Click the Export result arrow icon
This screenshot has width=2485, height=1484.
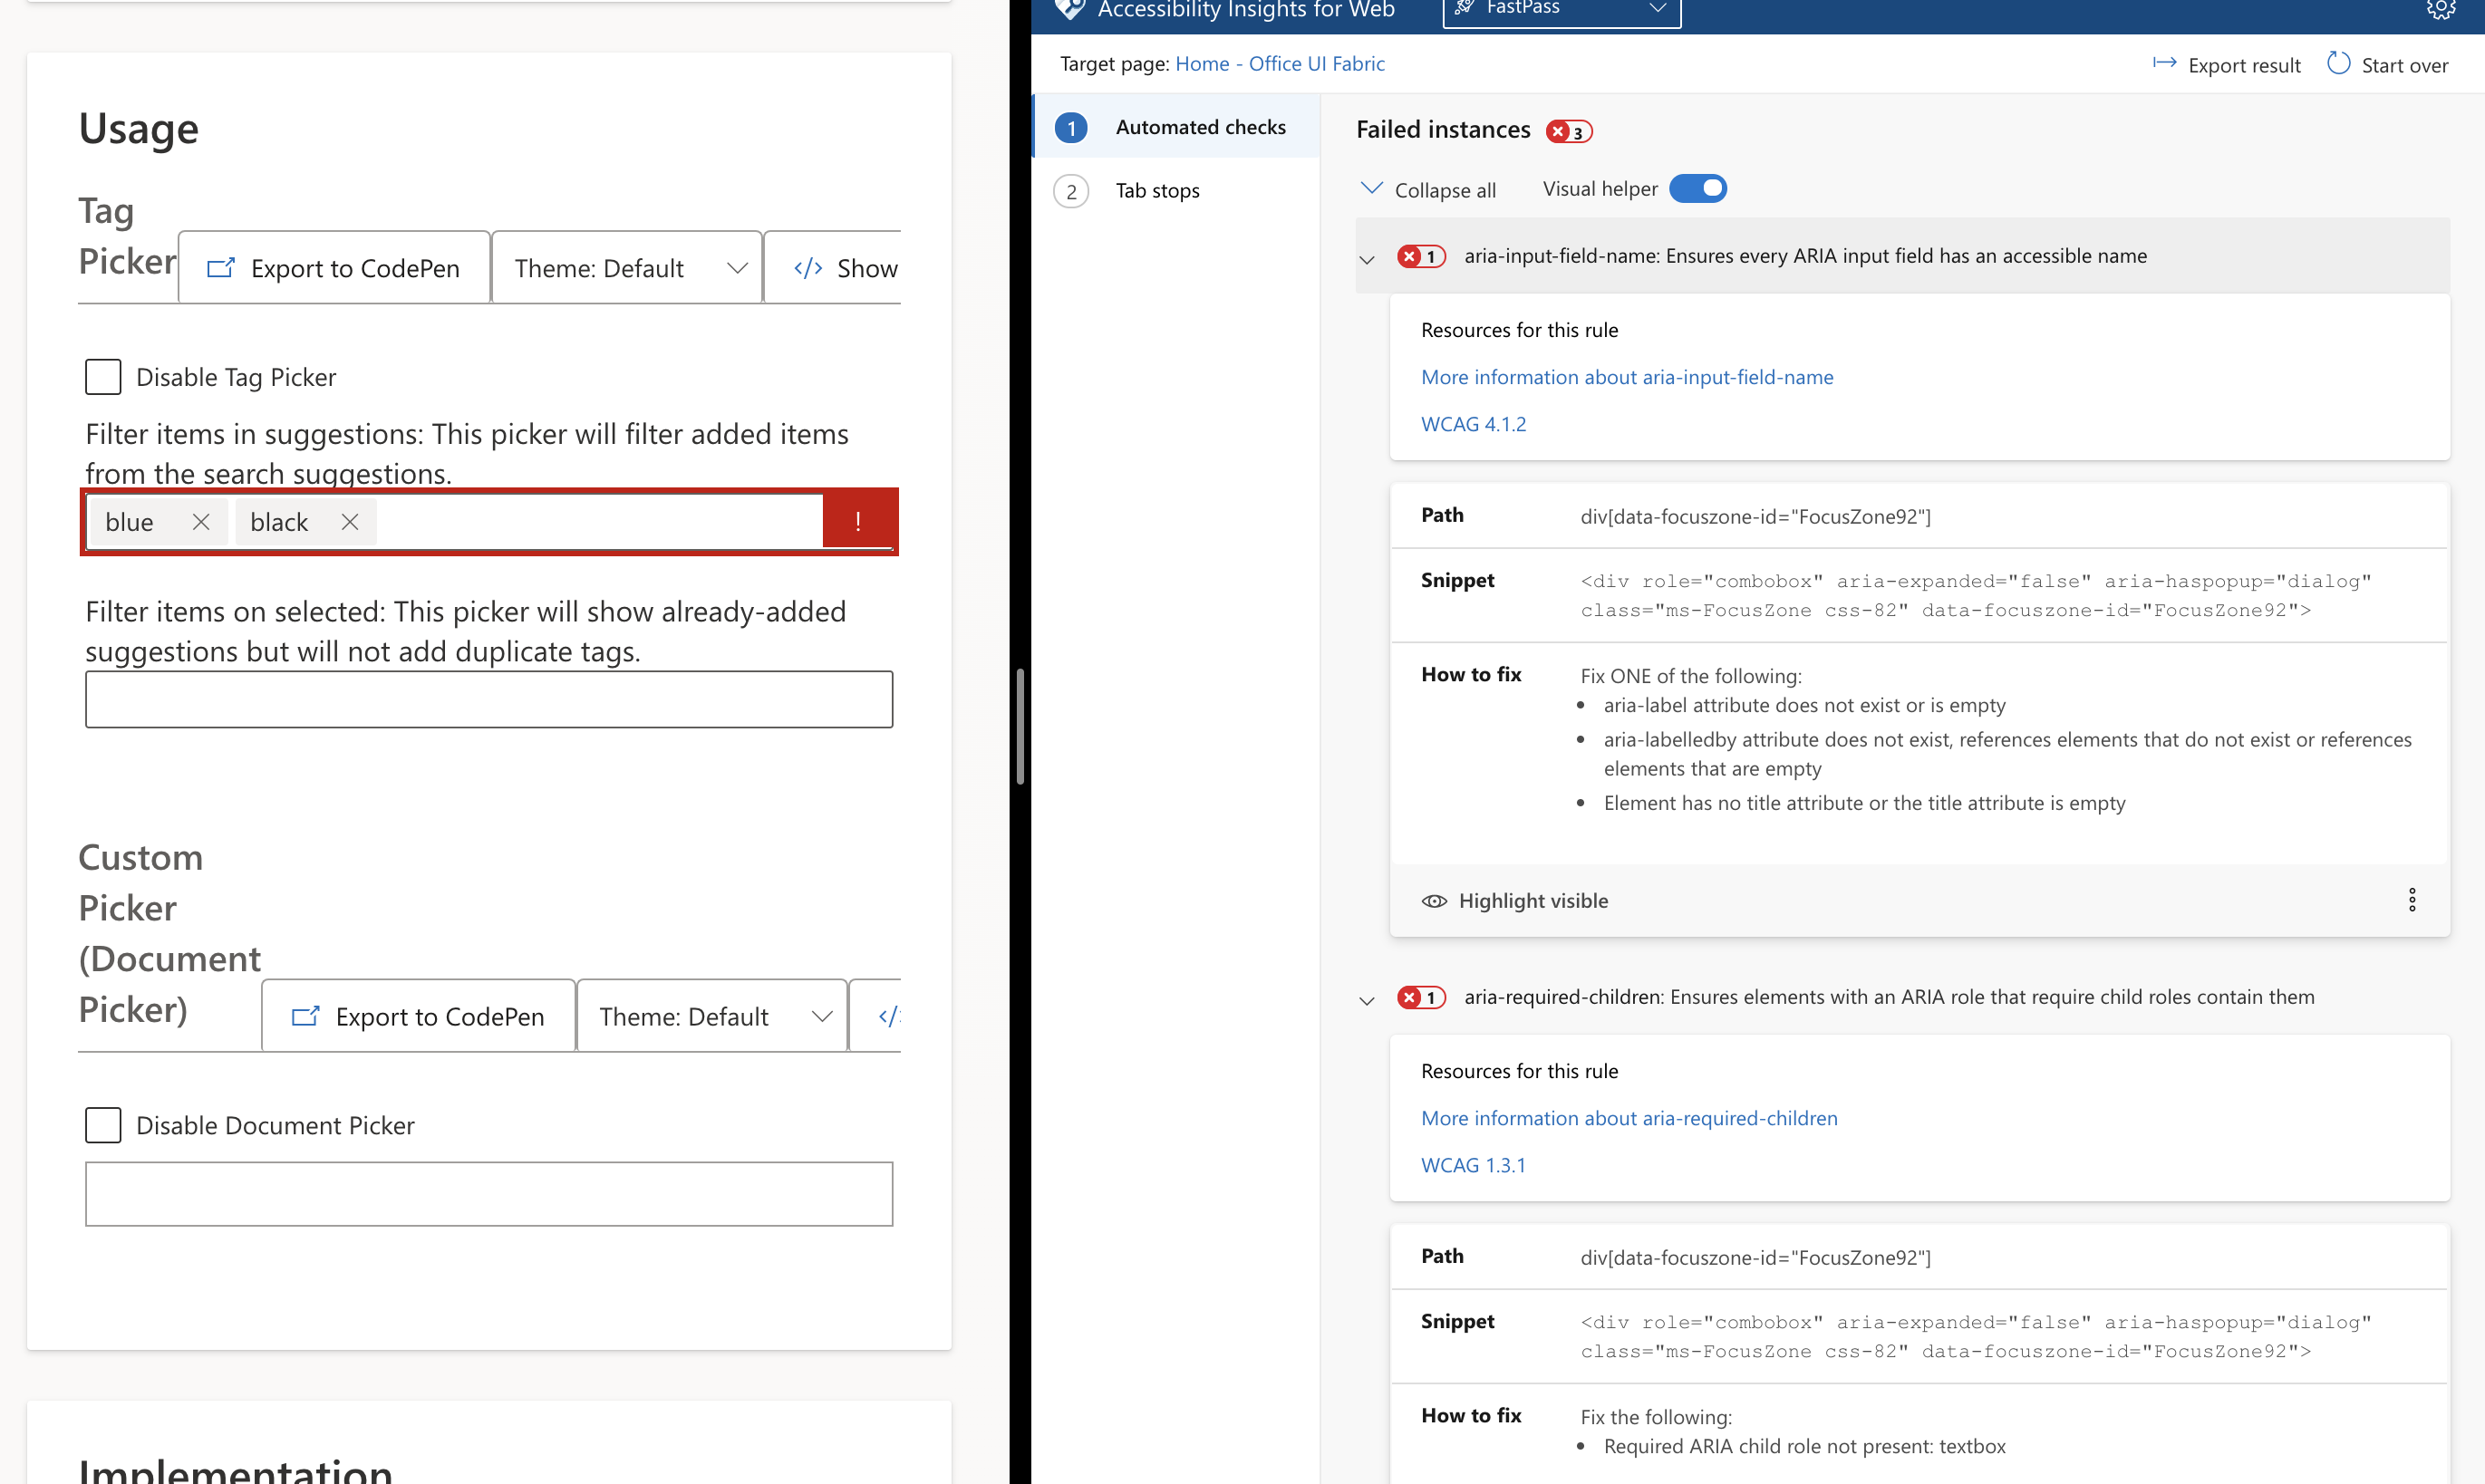(2164, 64)
